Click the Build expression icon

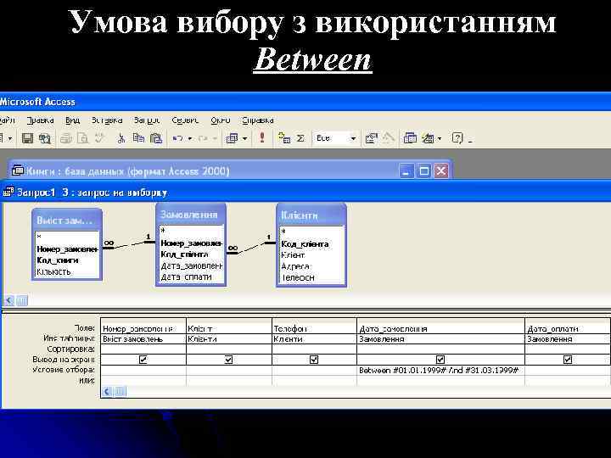point(388,138)
